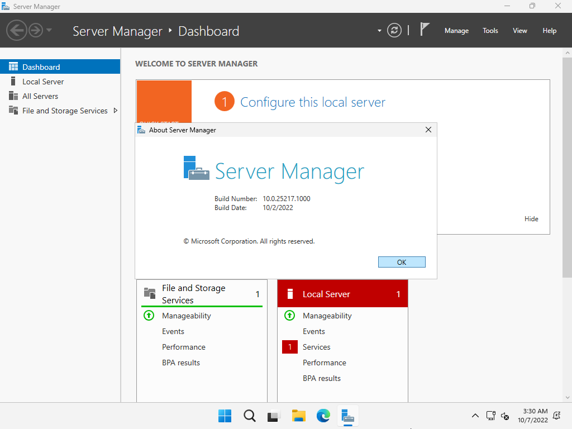Viewport: 572px width, 429px height.
Task: Open BPA results under File and Storage Services
Action: click(181, 363)
